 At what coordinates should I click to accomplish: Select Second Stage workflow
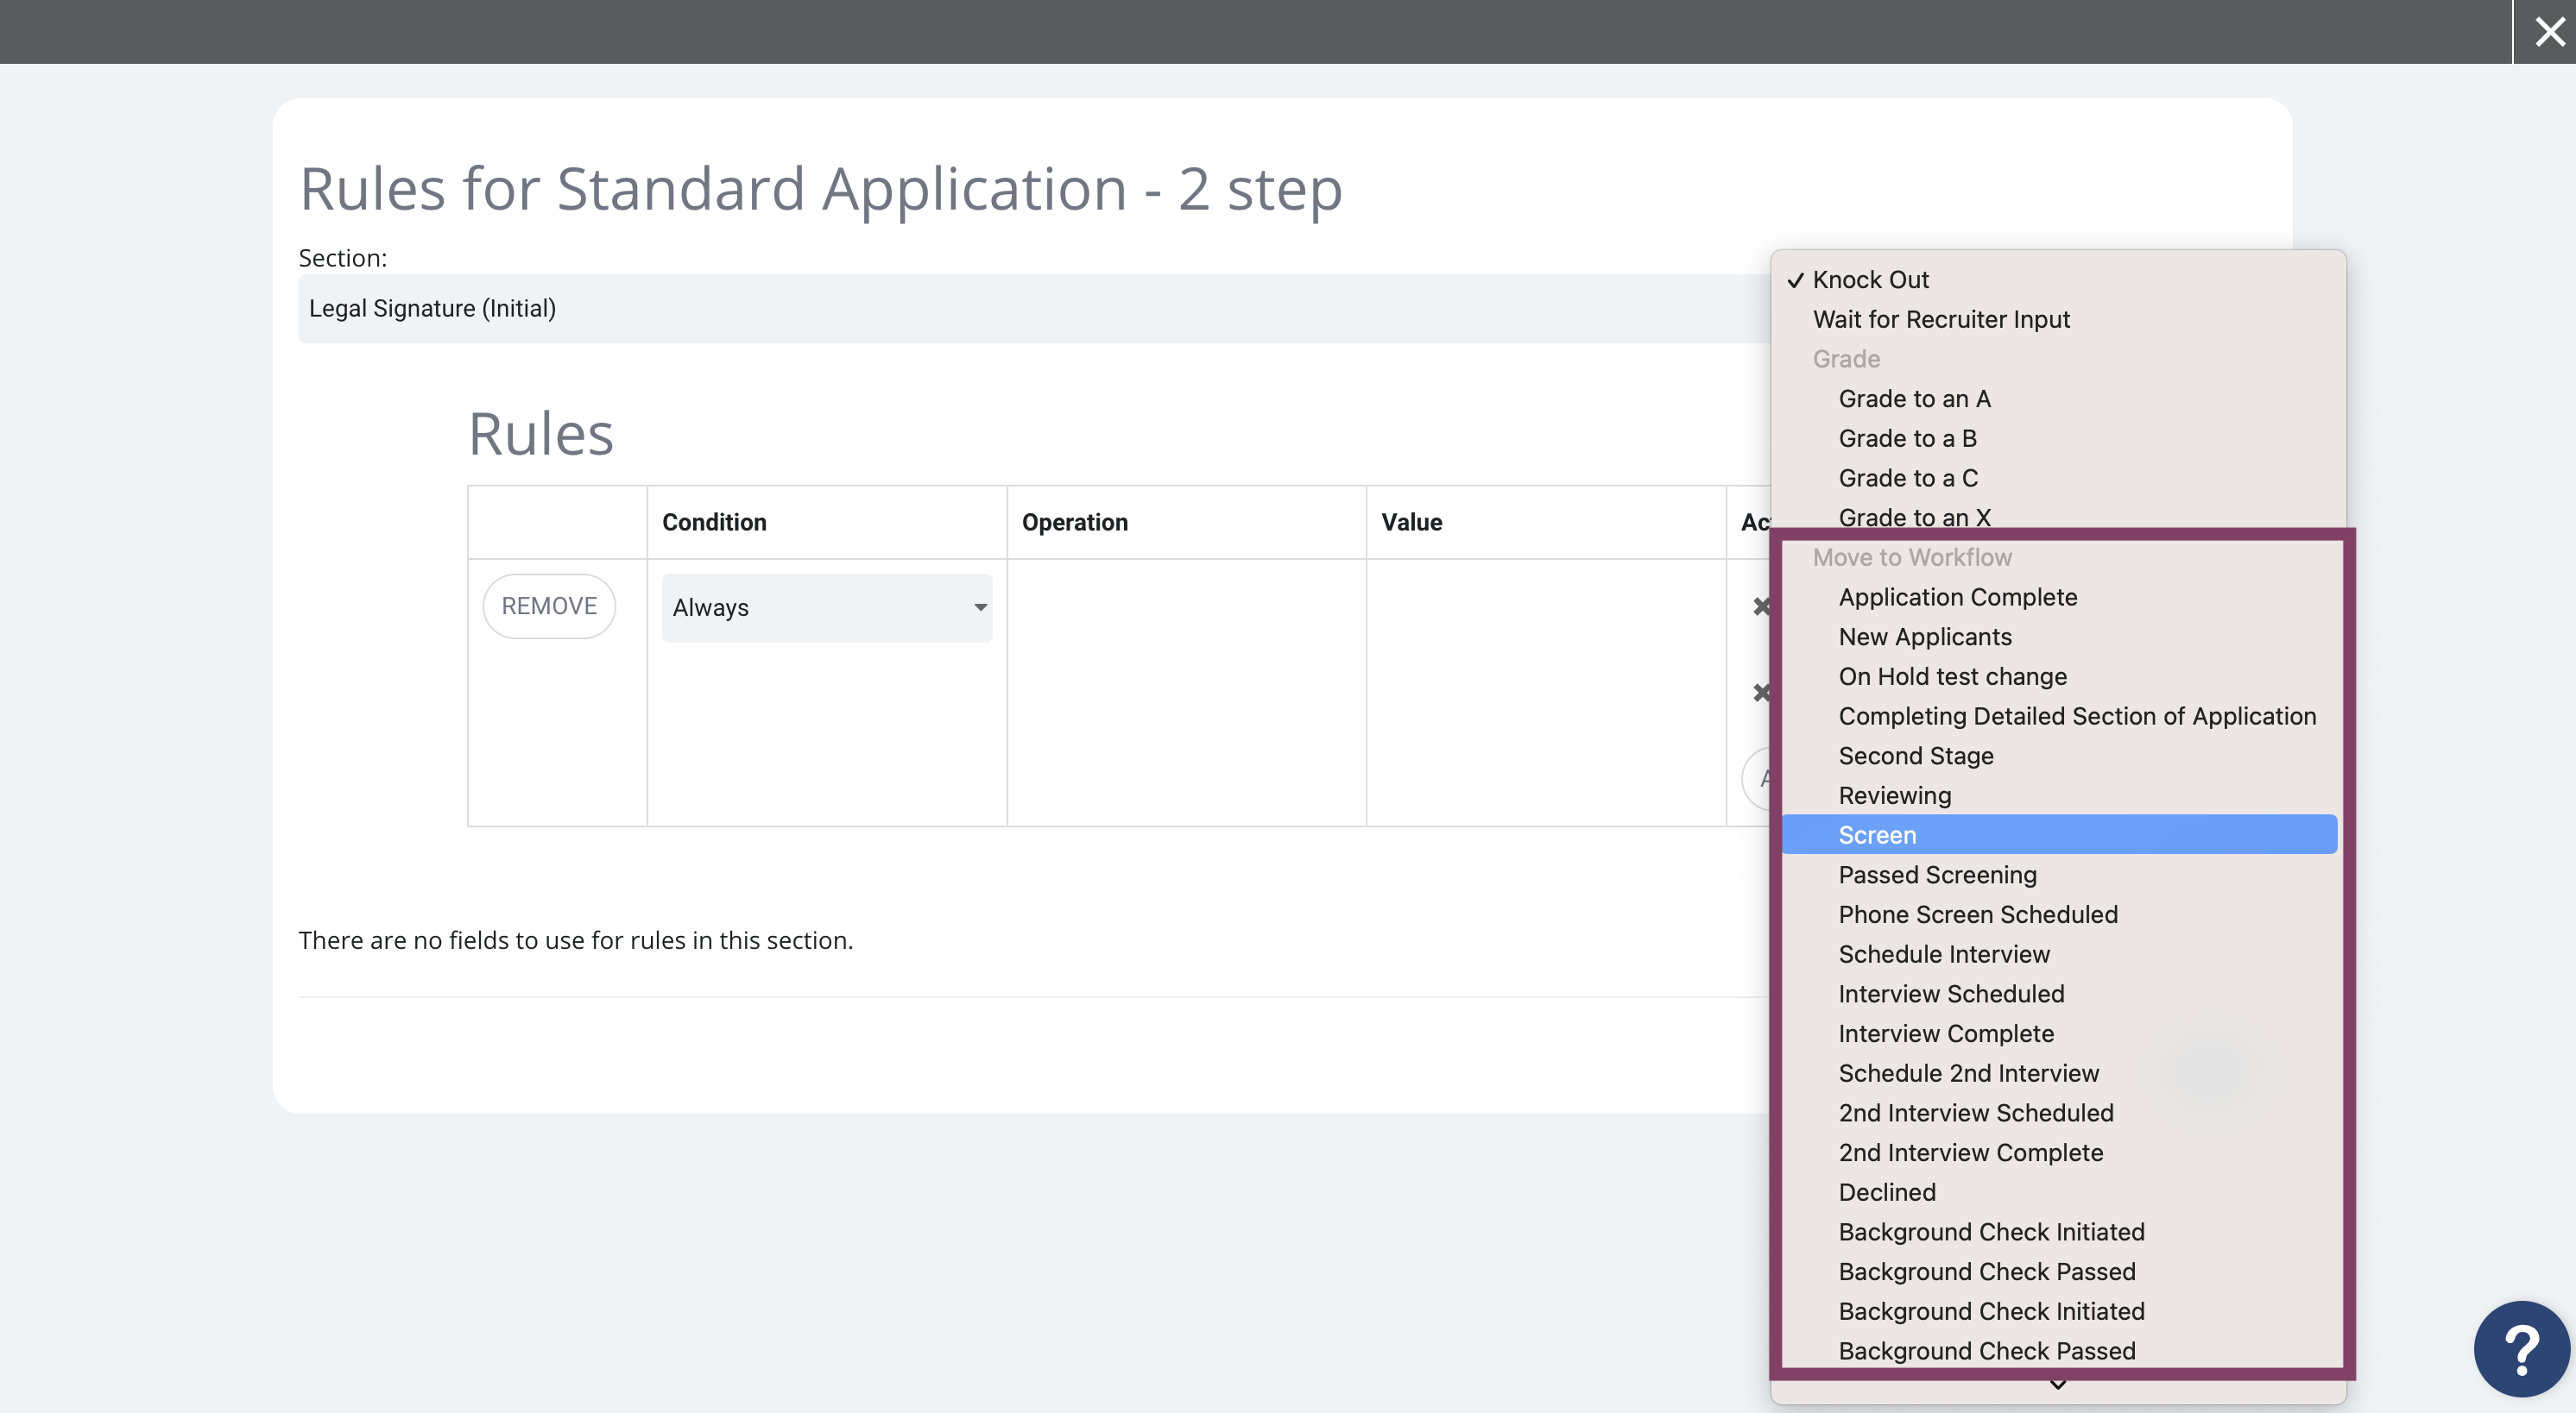(2059, 757)
